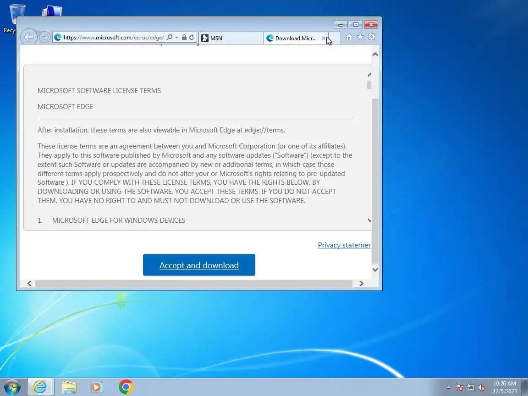Image resolution: width=528 pixels, height=396 pixels.
Task: Click the horizontal scrollbar thumb
Action: tap(194, 284)
